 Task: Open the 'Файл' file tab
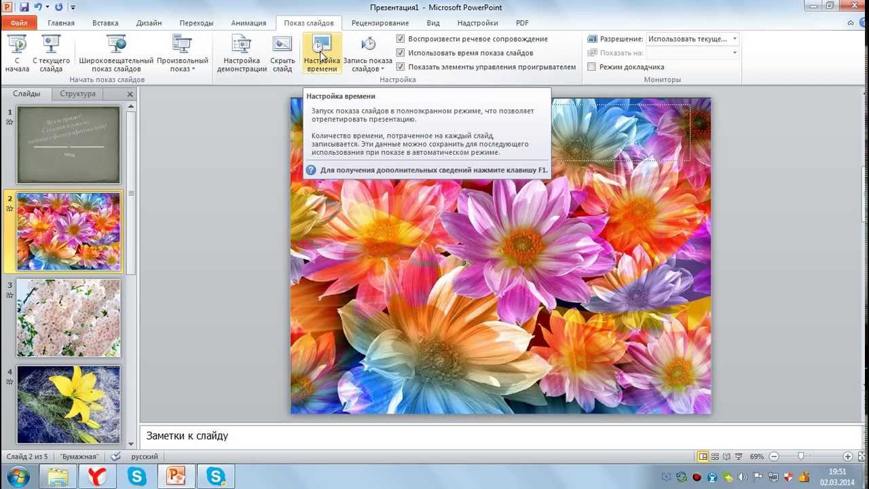18,23
